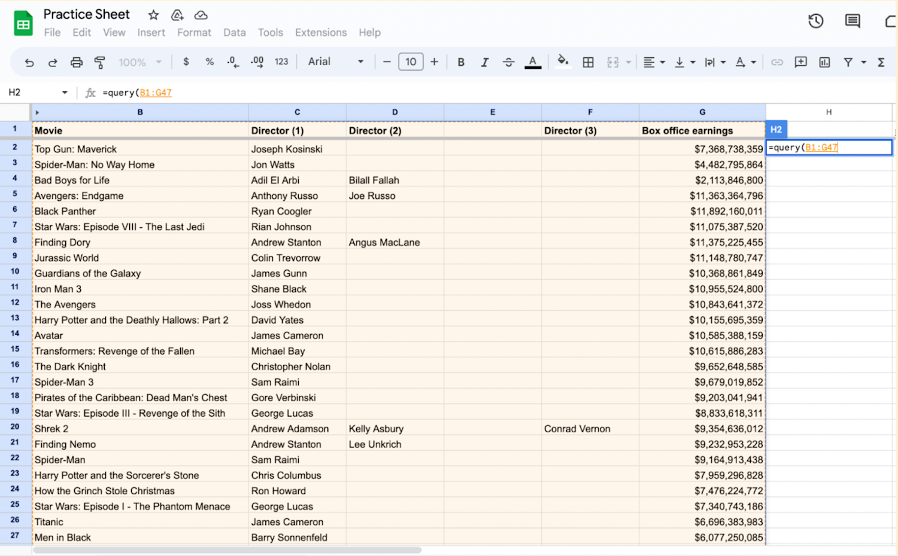This screenshot has height=556, width=898.
Task: Click the Create a filter icon
Action: [x=848, y=62]
